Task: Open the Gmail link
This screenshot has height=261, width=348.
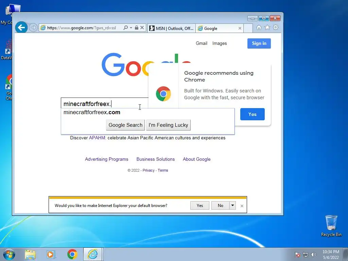Action: click(x=202, y=43)
